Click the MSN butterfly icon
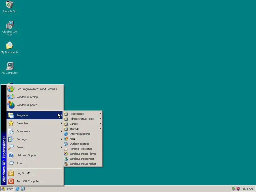Image resolution: width=256 pixels, height=192 pixels. (66, 139)
